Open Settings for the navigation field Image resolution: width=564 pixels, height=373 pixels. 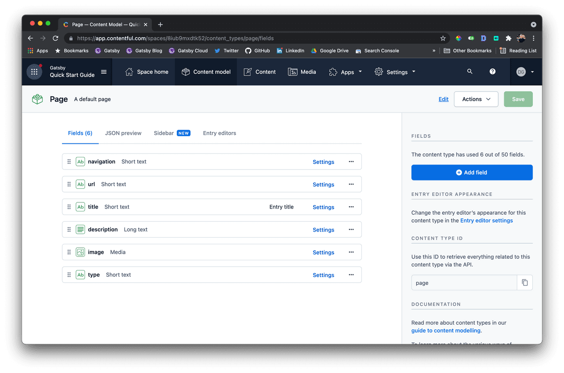(323, 162)
